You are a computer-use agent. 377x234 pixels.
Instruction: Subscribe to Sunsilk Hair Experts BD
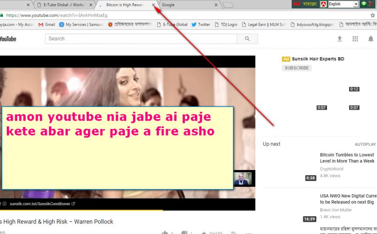click(296, 68)
